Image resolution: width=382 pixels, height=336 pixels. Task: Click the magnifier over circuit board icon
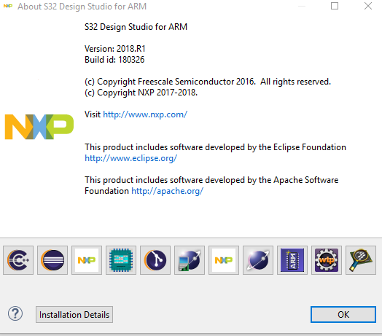(361, 260)
